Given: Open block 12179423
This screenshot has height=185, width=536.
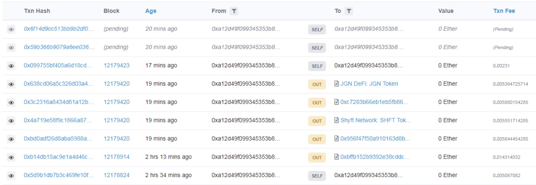Looking at the screenshot, I should [x=116, y=66].
